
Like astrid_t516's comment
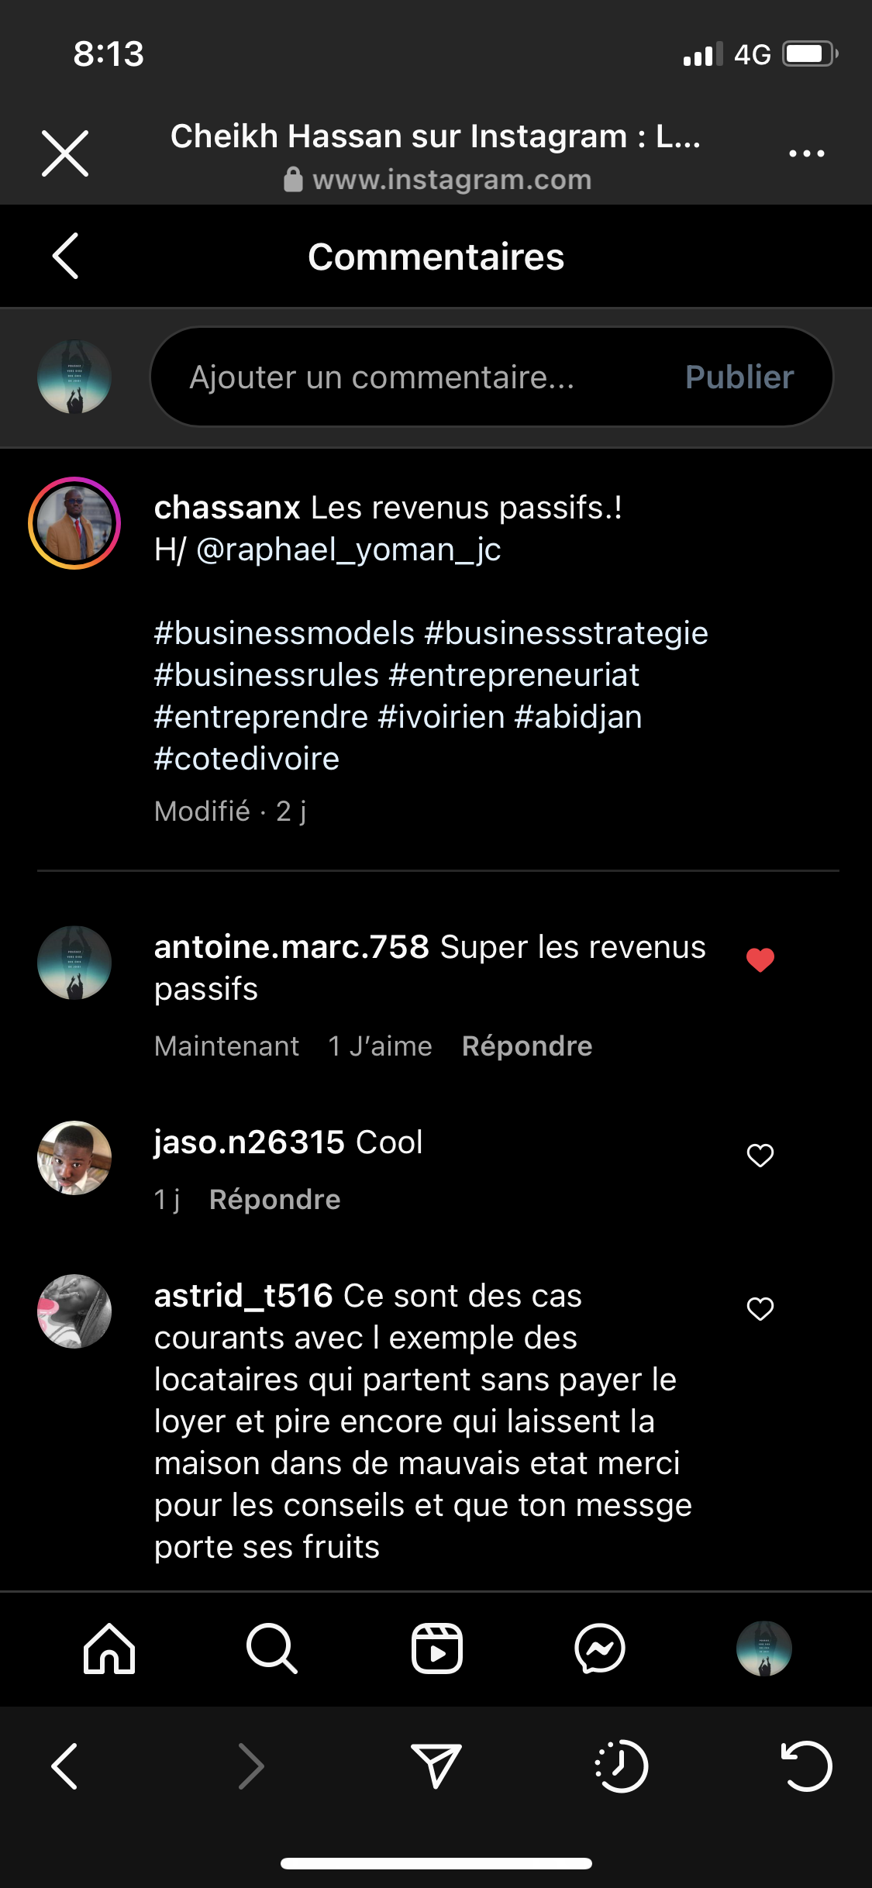click(x=760, y=1308)
